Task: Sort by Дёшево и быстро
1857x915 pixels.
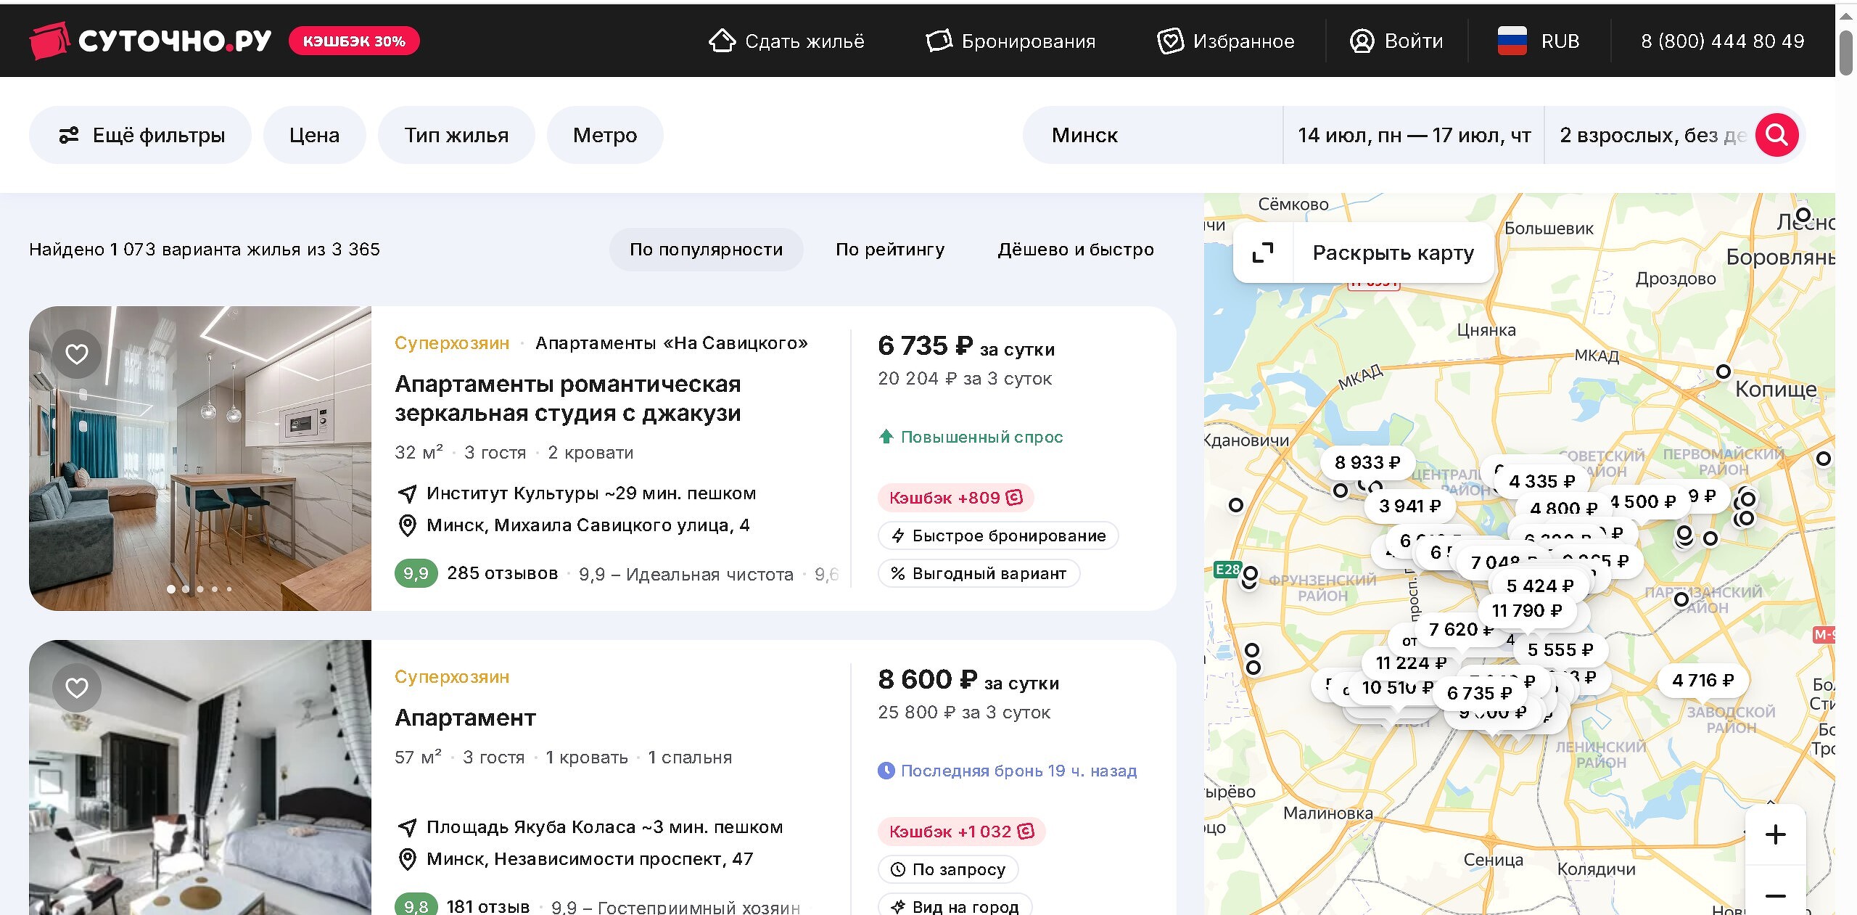Action: [x=1076, y=250]
